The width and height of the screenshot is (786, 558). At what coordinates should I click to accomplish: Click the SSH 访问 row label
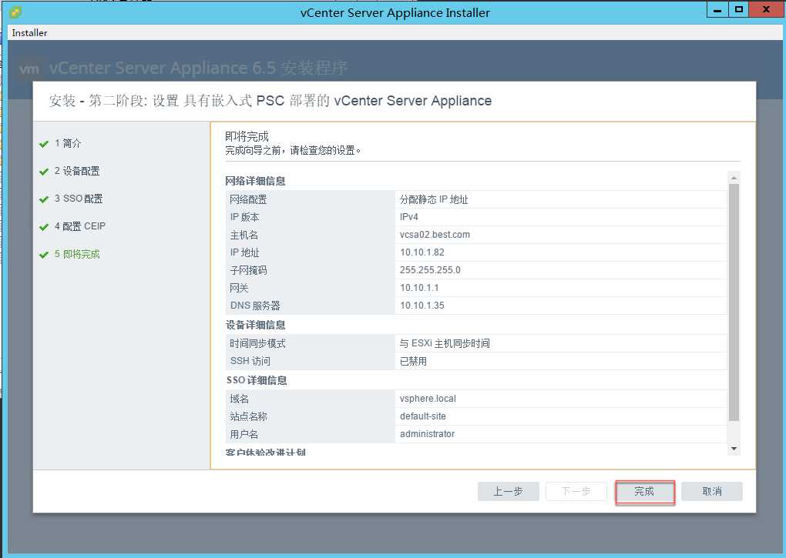tap(250, 361)
